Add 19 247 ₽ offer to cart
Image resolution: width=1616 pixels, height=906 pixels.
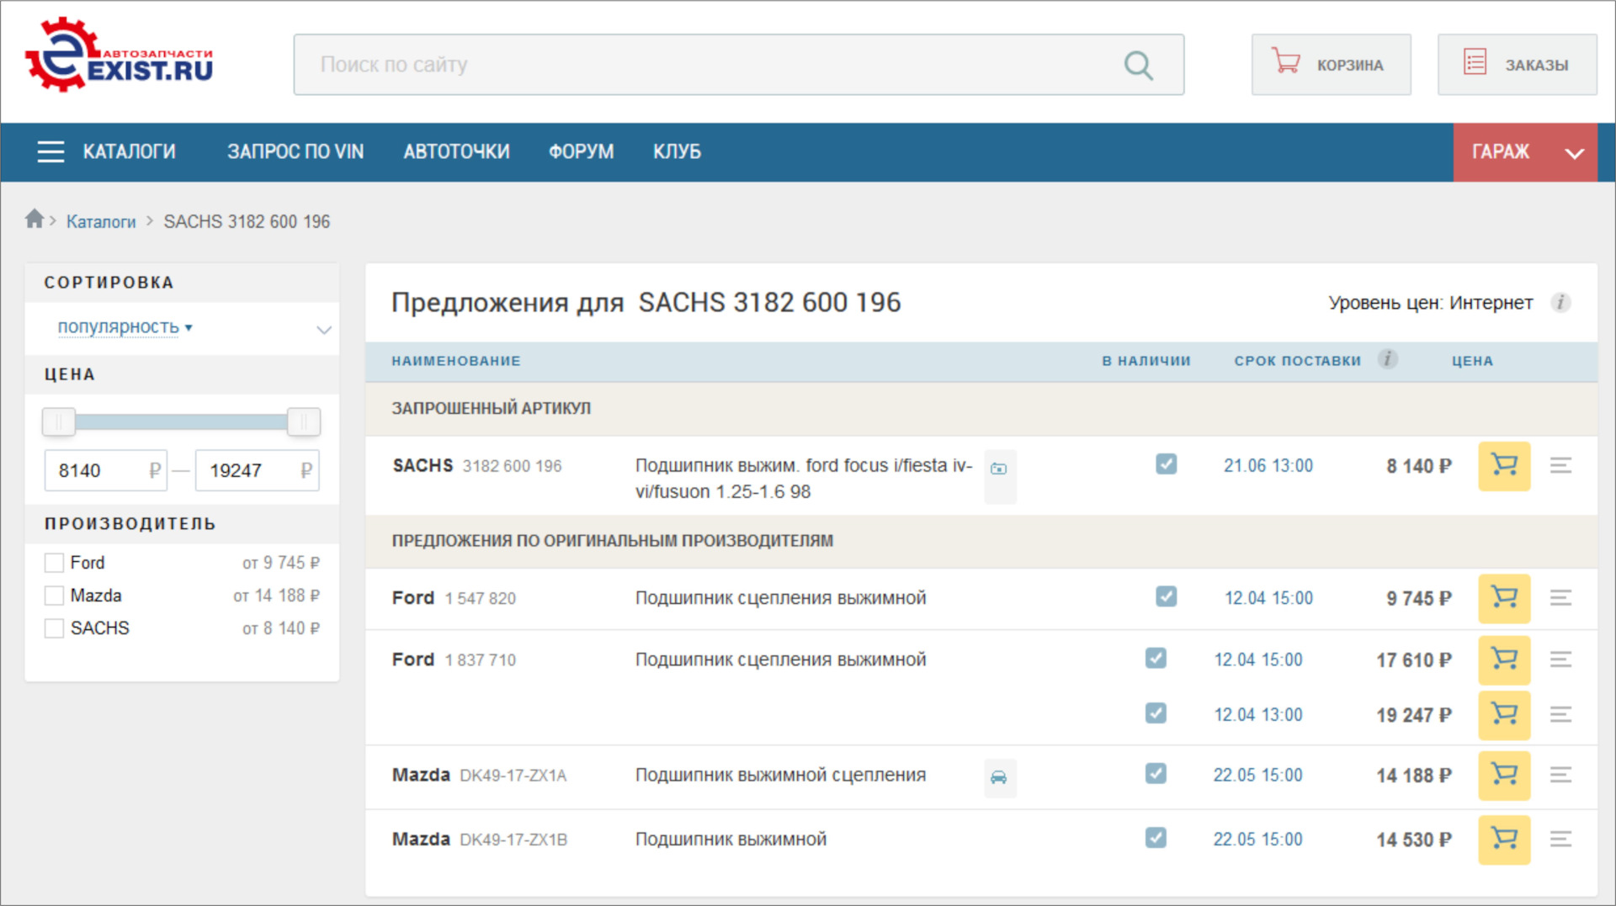point(1504,715)
